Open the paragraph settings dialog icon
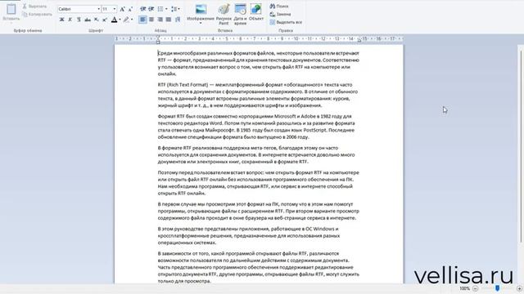Image resolution: width=524 pixels, height=294 pixels. pyautogui.click(x=178, y=20)
